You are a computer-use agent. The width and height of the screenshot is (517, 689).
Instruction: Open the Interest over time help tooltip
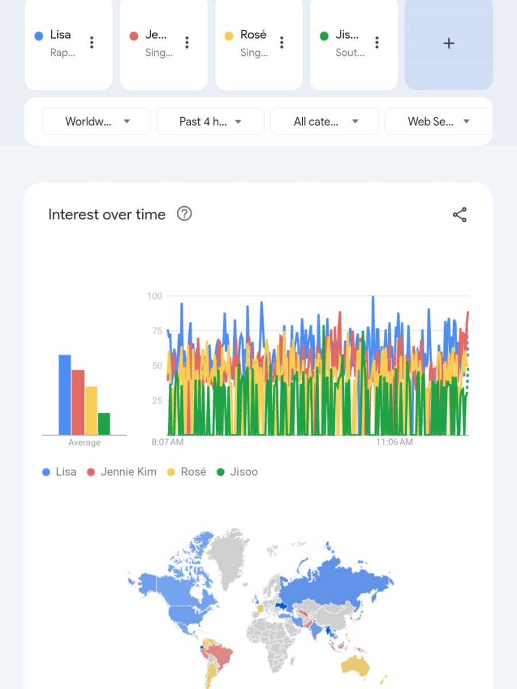184,214
